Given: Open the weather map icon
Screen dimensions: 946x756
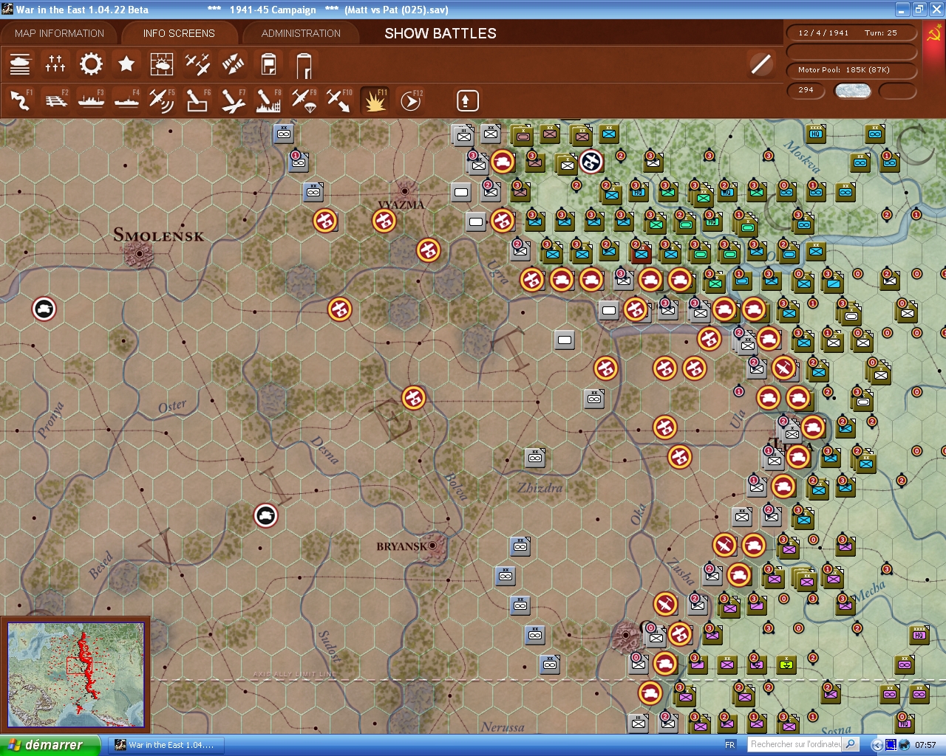Looking at the screenshot, I should coord(162,64).
